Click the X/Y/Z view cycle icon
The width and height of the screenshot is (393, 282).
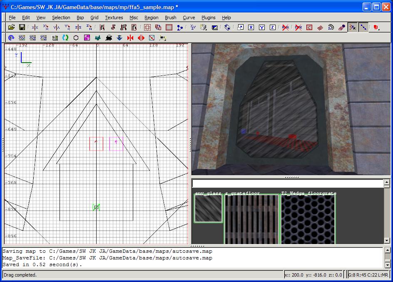193,27
